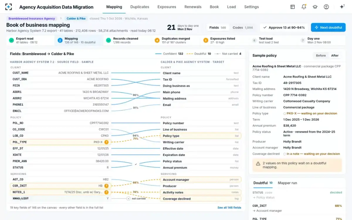This screenshot has width=352, height=220.
Task: Switch to Mapper run tab
Action: click(287, 183)
